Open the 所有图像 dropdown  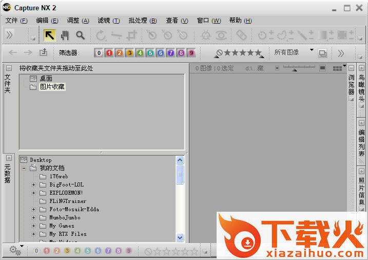[x=294, y=52]
